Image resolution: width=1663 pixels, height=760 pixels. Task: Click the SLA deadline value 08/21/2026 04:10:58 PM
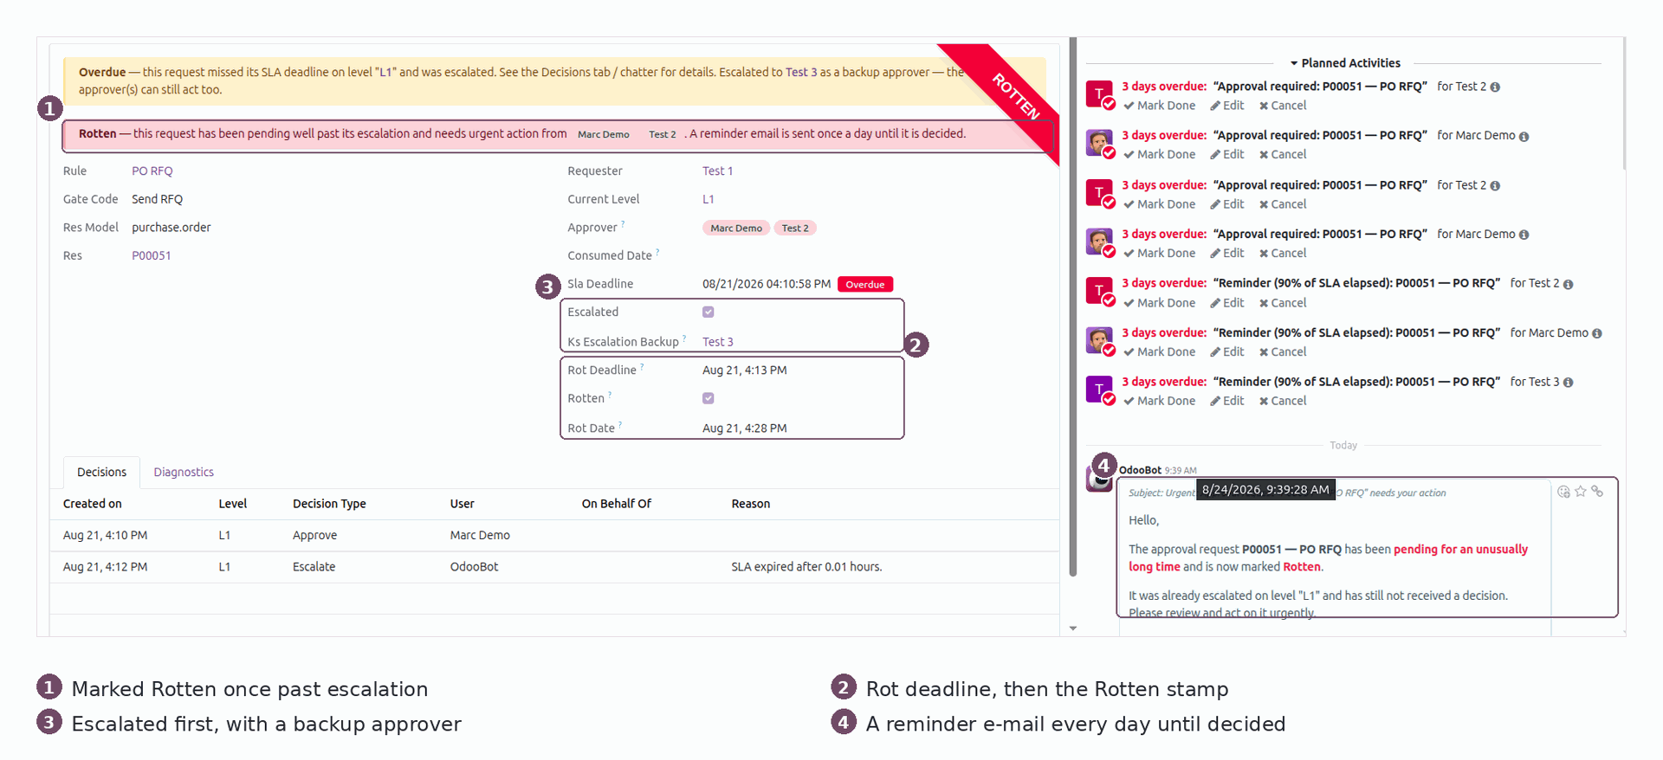(x=767, y=284)
